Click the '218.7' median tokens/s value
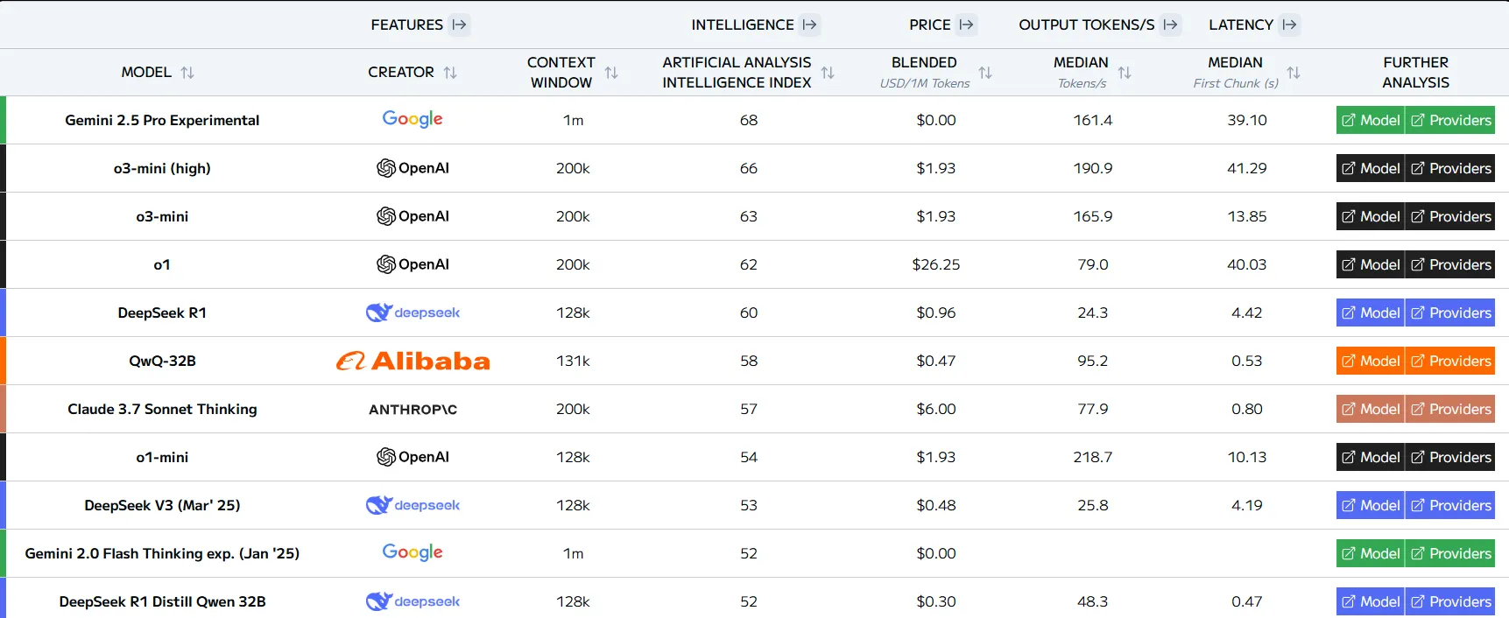 1093,457
